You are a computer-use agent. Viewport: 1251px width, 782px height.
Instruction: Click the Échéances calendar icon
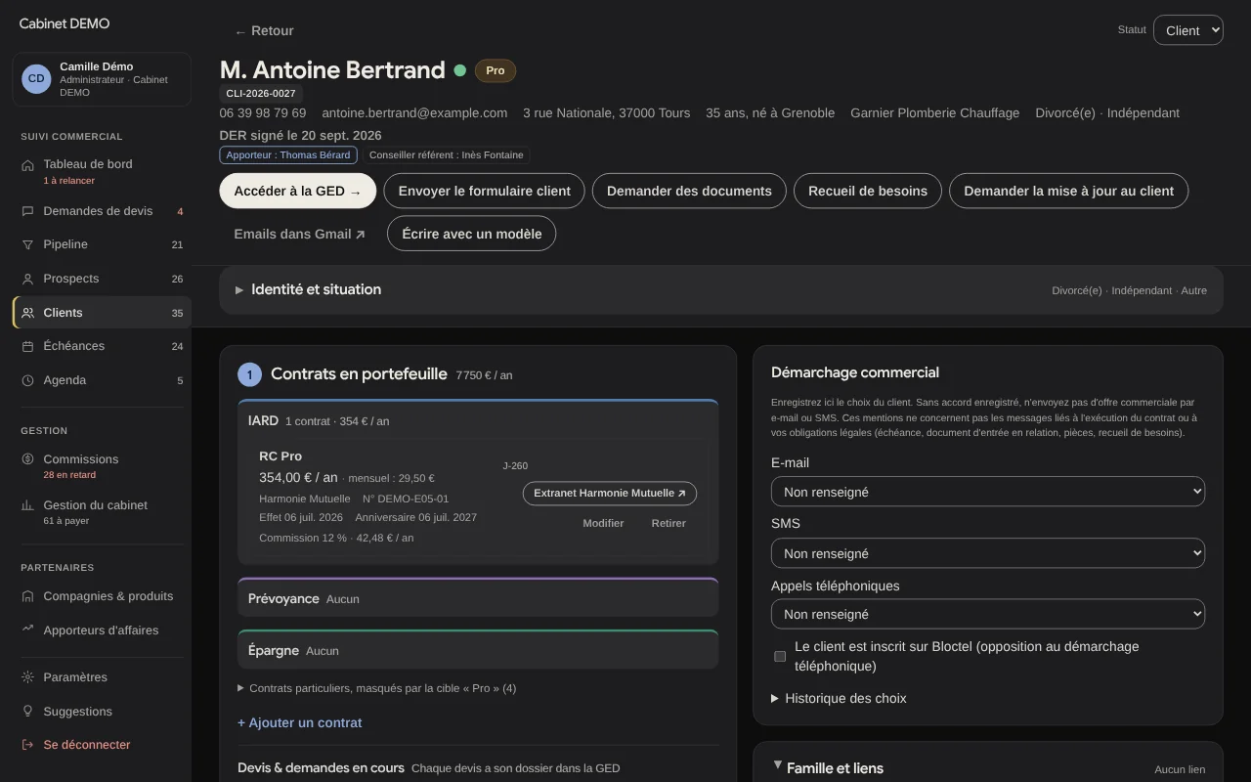[x=27, y=346]
